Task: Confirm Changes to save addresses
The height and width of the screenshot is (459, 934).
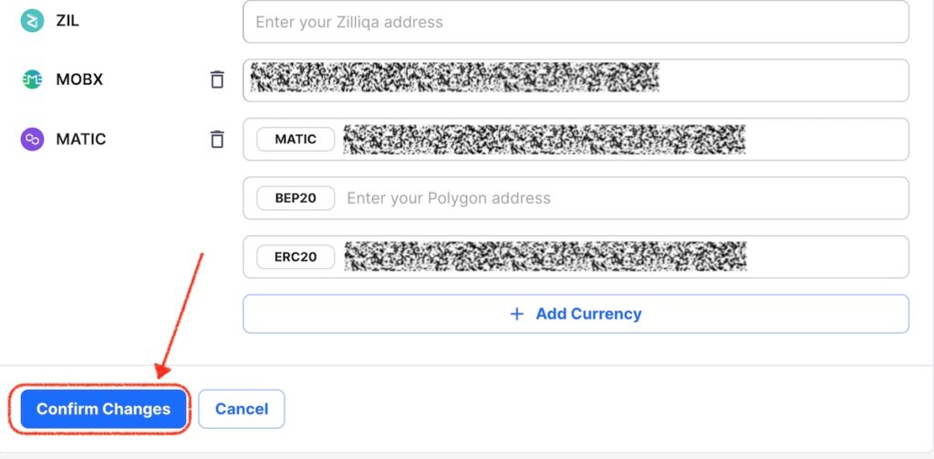Action: (x=104, y=409)
